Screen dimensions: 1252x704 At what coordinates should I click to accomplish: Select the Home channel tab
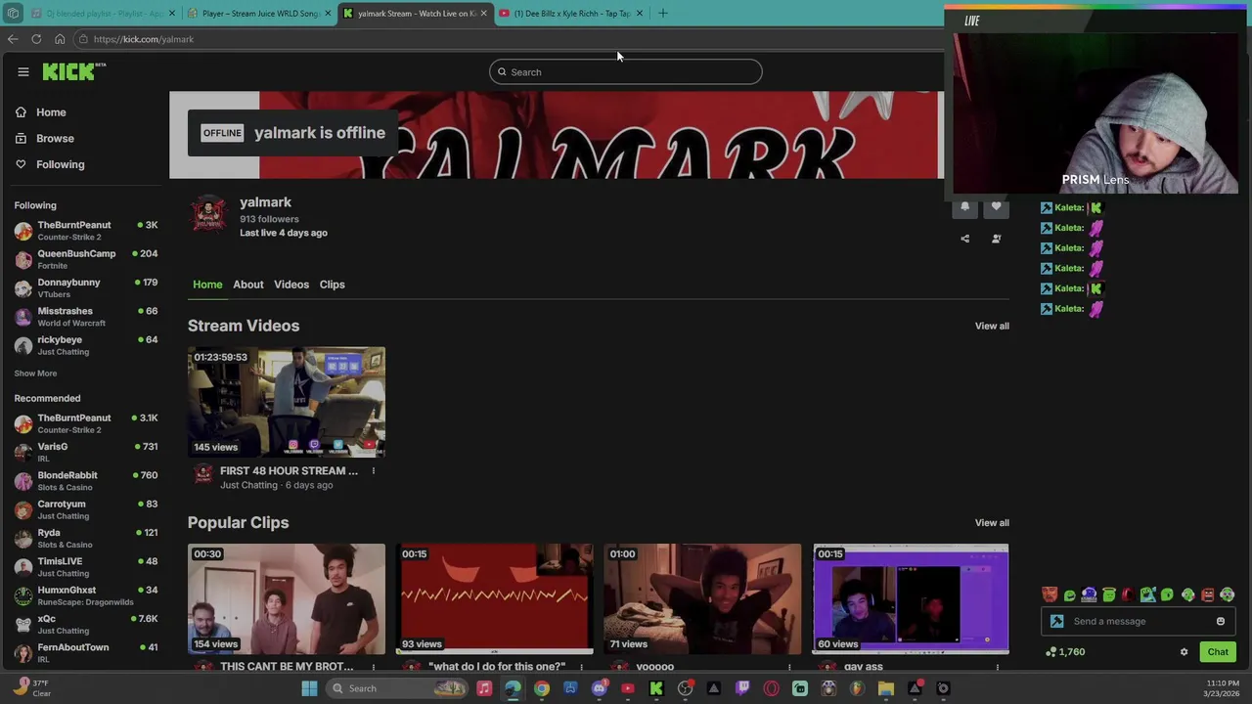[x=207, y=285]
